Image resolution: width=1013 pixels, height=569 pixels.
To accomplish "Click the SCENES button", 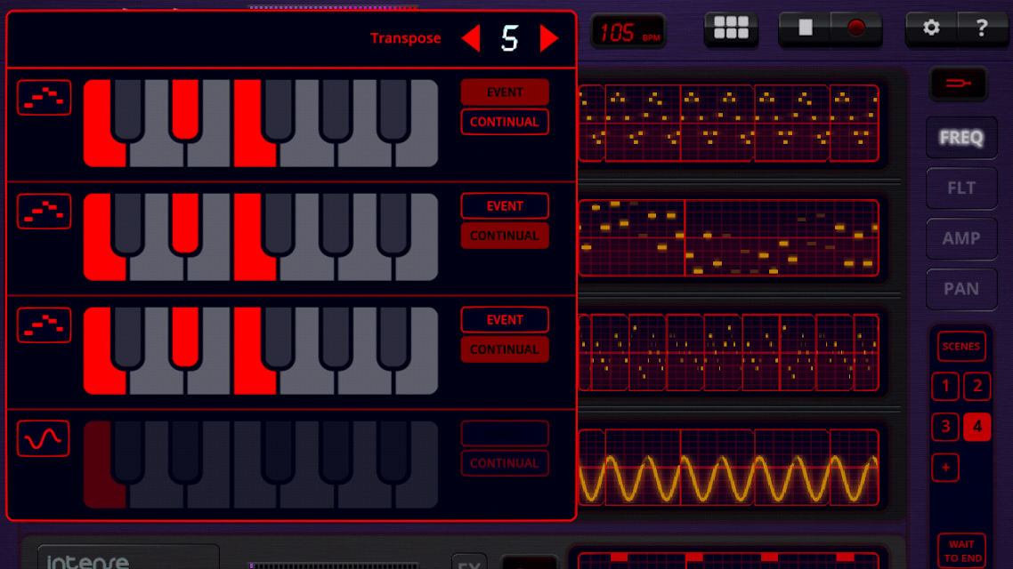I will tap(961, 347).
